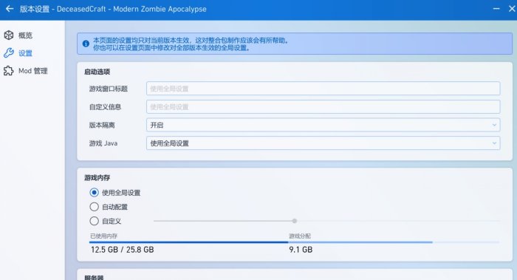Select the 自定义 memory option
Viewport: 517px width, 280px height.
(x=94, y=221)
